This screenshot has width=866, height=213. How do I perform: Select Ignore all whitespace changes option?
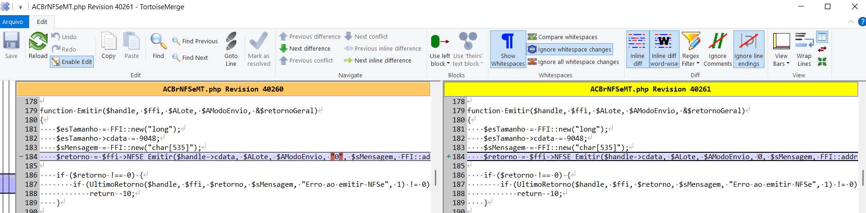[573, 62]
